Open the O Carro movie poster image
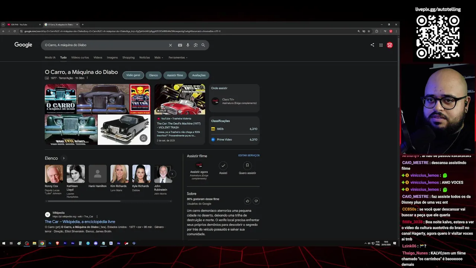Screen dimensions: 476x268 point(61,99)
